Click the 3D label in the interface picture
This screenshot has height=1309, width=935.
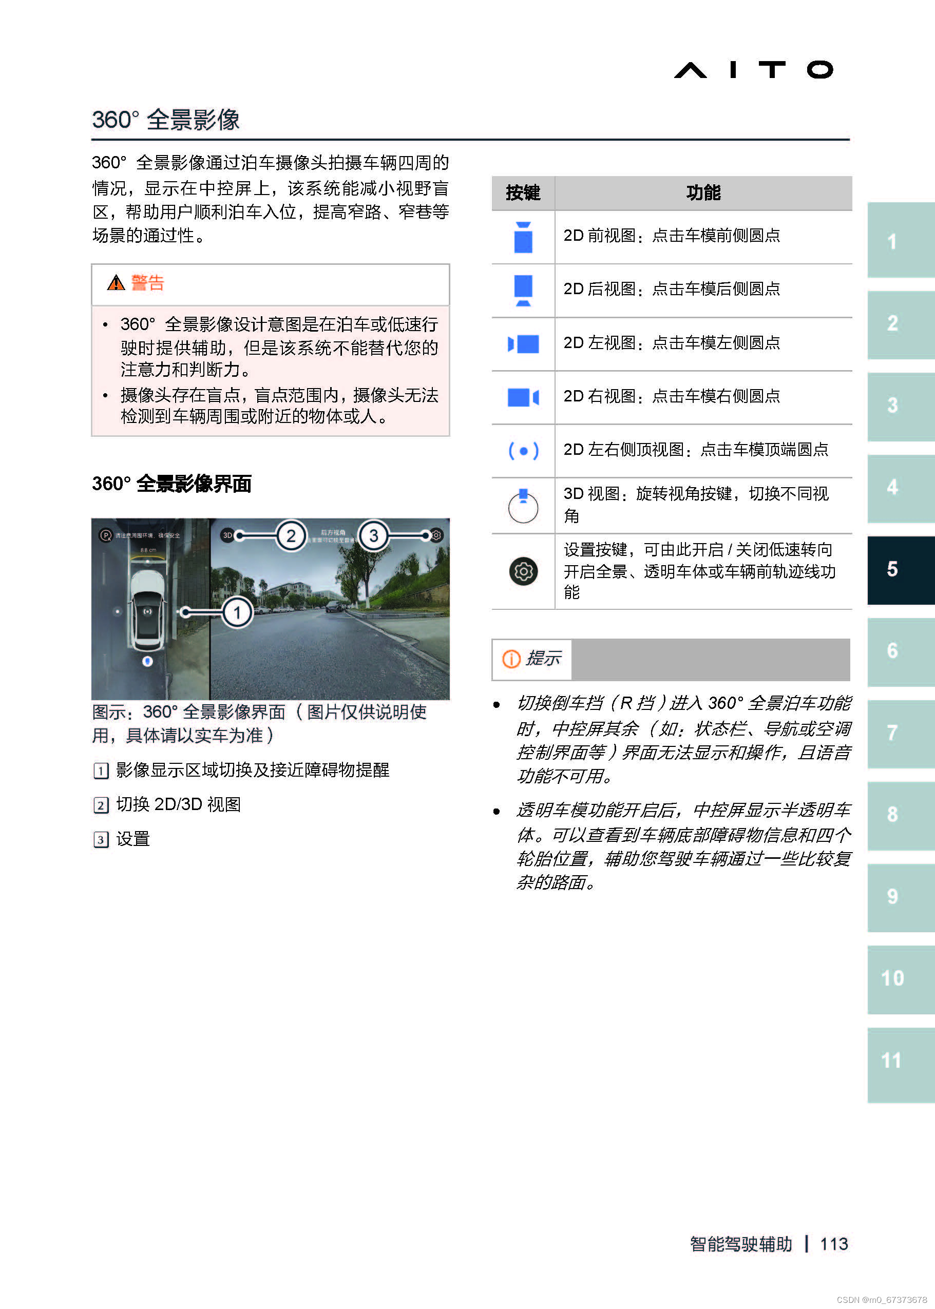(227, 535)
